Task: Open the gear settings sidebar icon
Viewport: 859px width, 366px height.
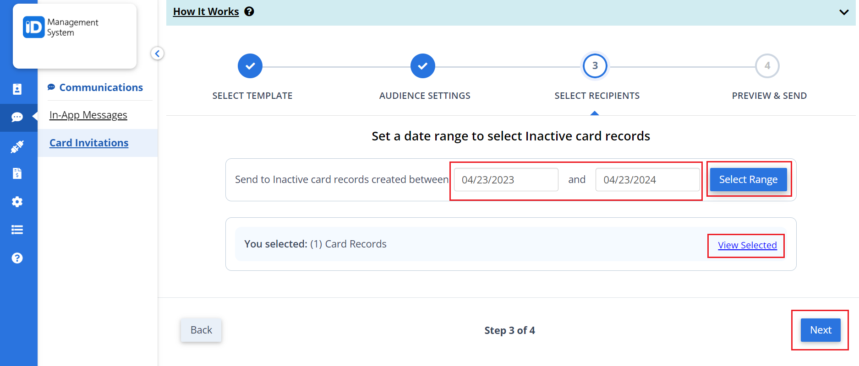Action: (17, 202)
